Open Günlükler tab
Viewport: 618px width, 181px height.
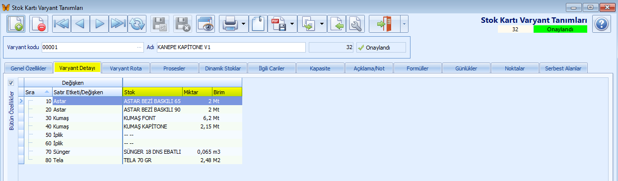466,68
